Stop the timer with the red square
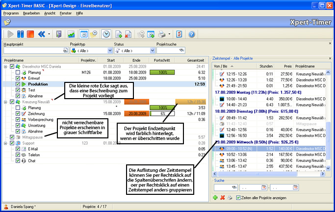 tap(30, 34)
